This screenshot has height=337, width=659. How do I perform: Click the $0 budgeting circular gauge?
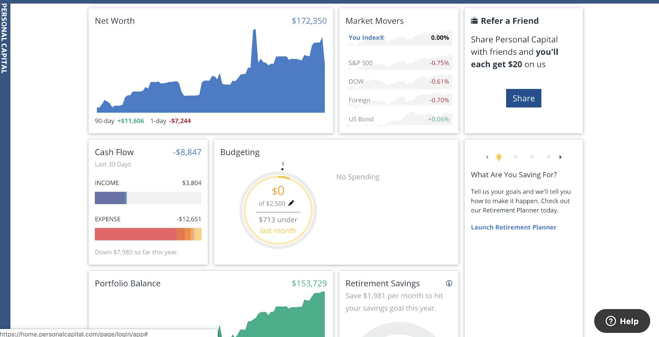[278, 210]
